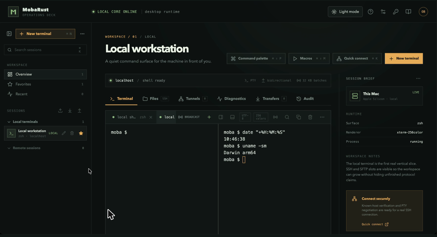Clear terminal with the trash icon
437x237 pixels.
click(310, 117)
